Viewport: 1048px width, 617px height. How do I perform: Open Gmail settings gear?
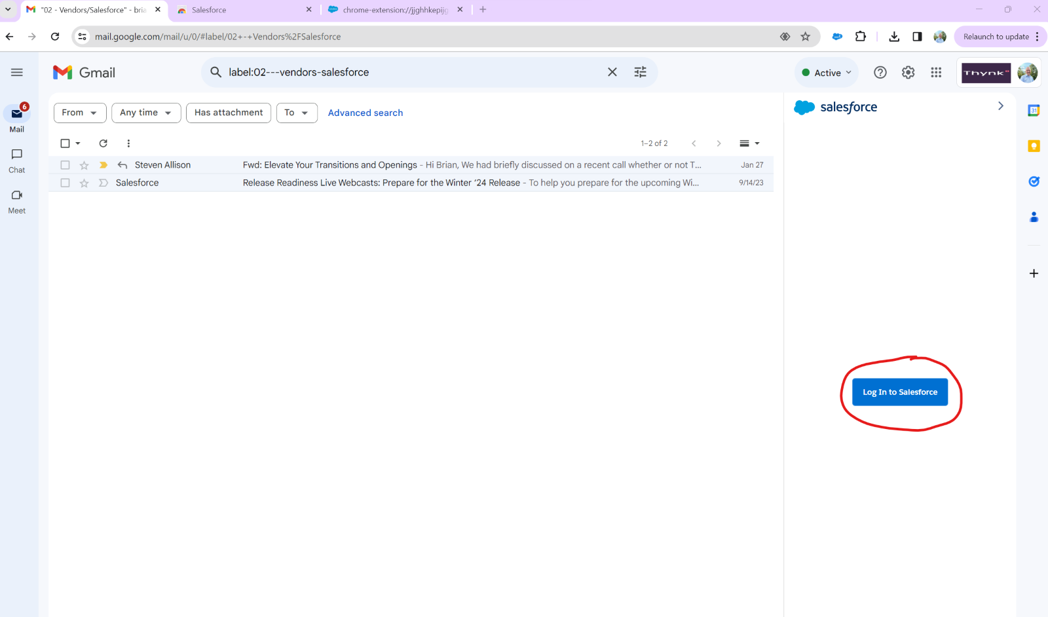point(908,73)
